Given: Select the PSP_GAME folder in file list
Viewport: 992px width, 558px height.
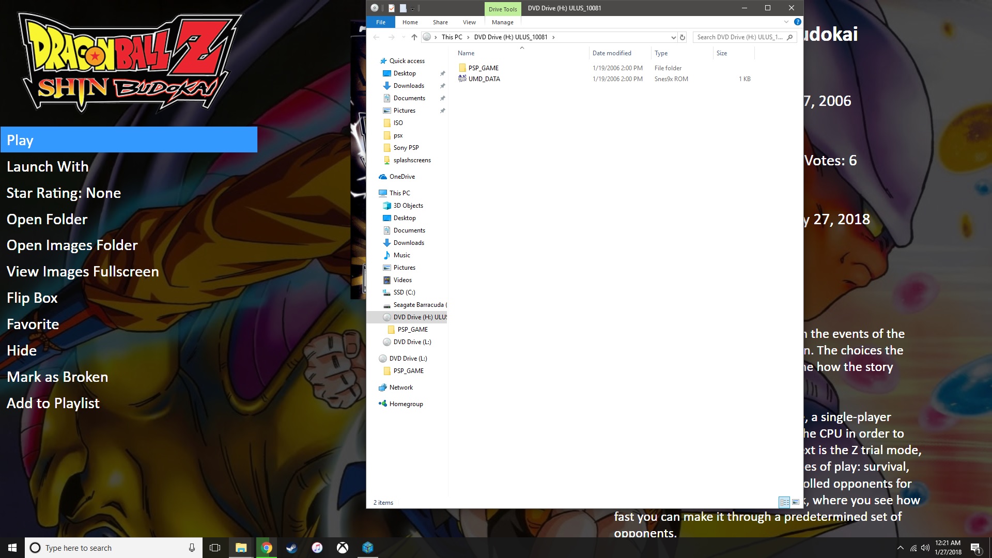Looking at the screenshot, I should (x=483, y=68).
